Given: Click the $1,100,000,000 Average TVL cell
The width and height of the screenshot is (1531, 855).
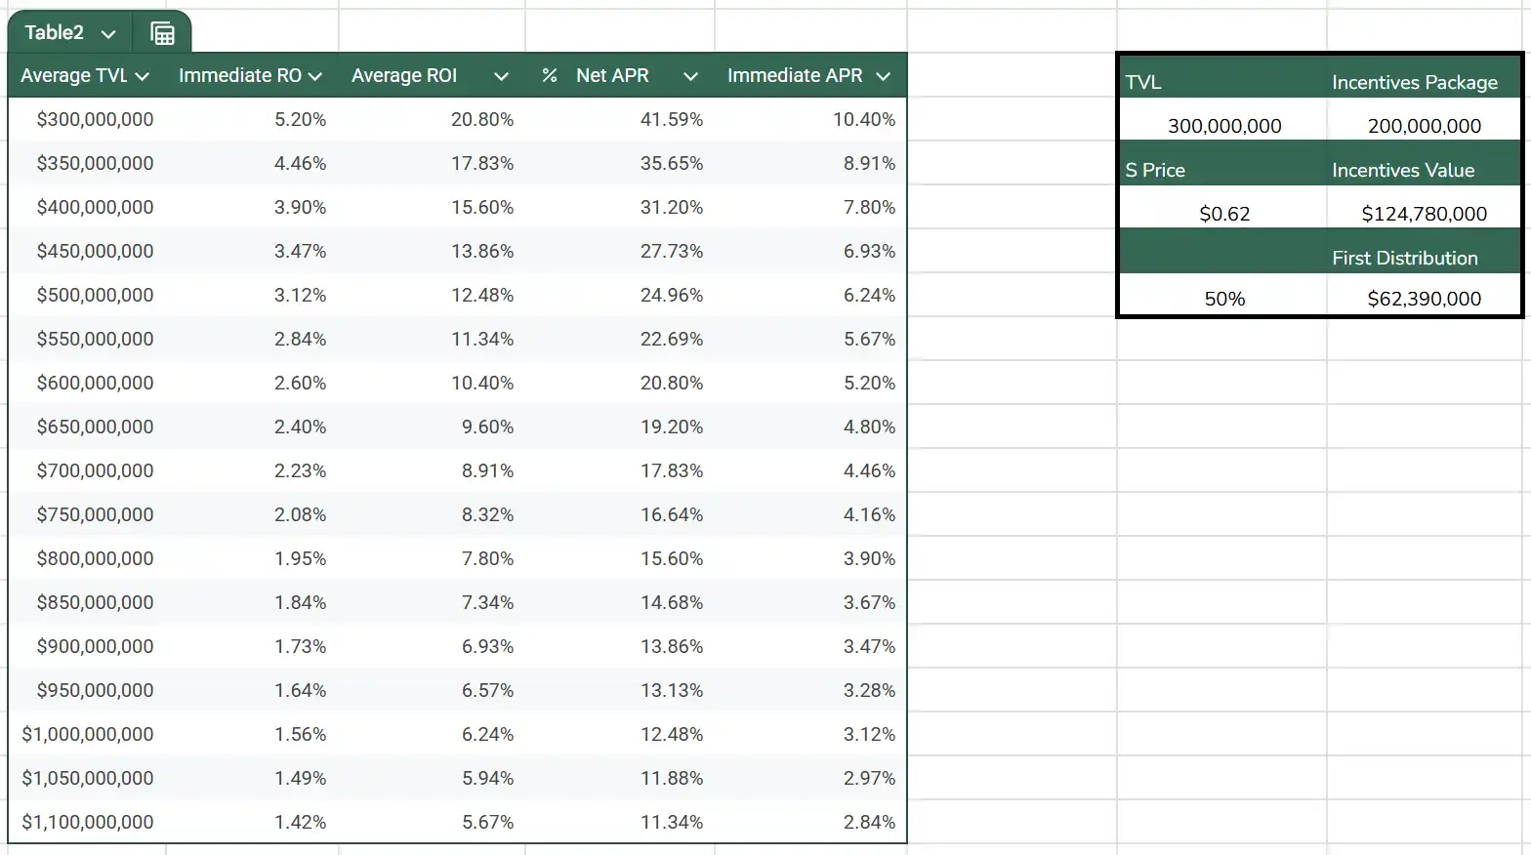Looking at the screenshot, I should 88,822.
